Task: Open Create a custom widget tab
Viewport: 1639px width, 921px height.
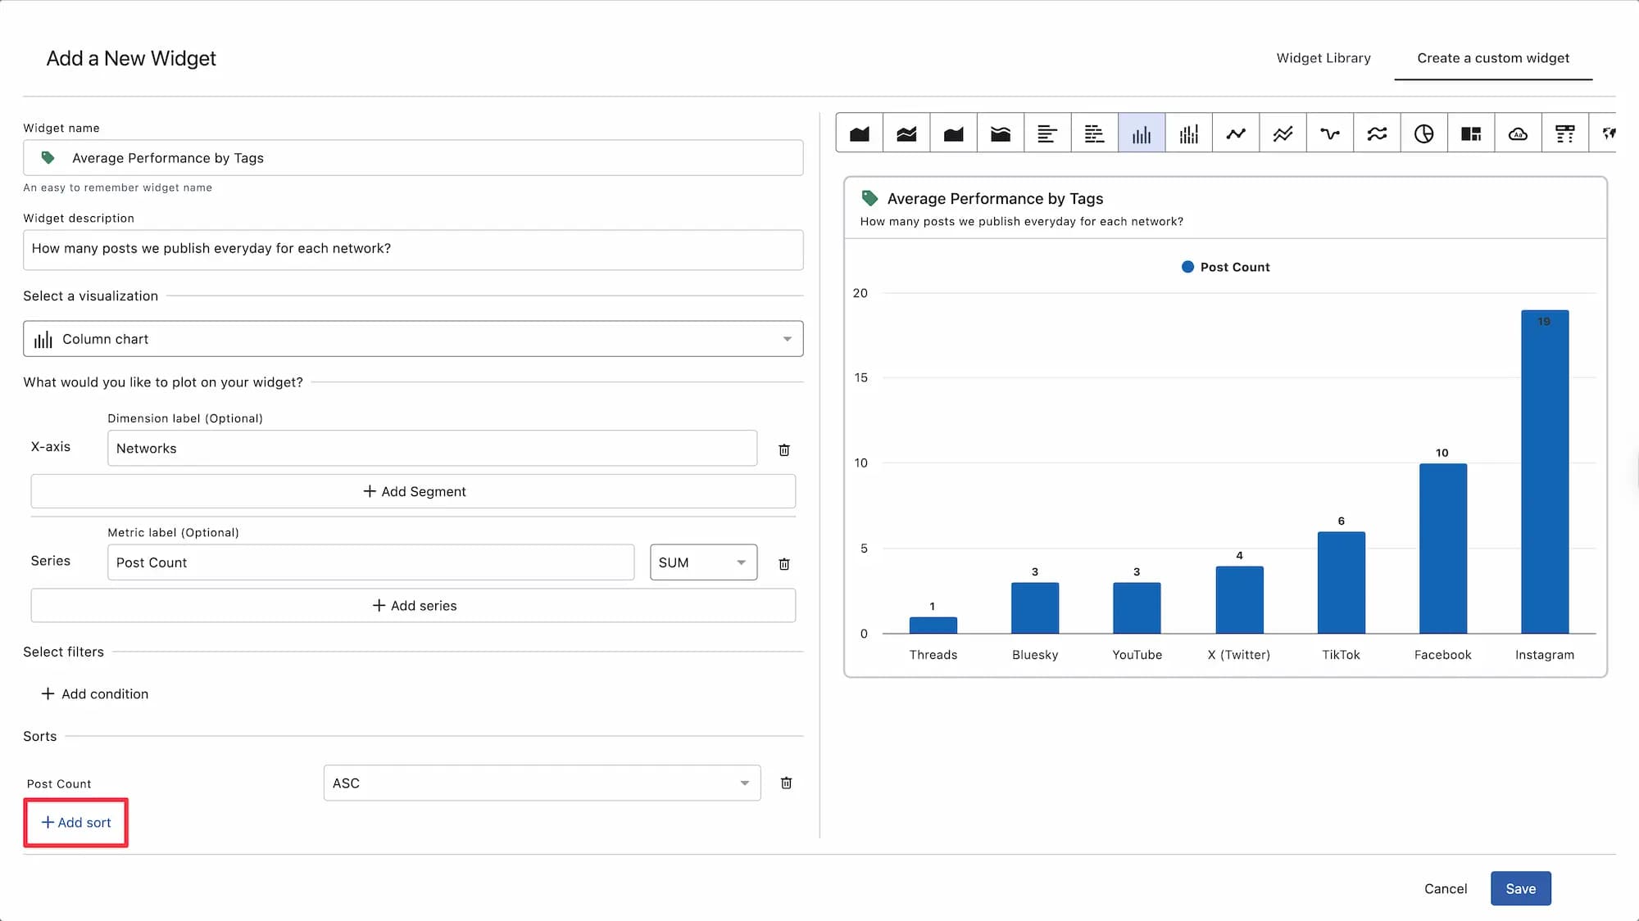Action: click(1492, 58)
